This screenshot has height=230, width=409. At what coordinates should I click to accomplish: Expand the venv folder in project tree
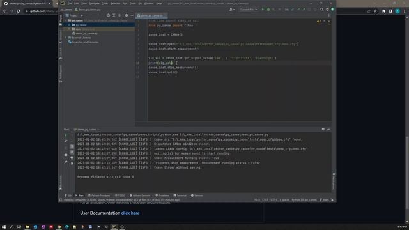(70, 29)
